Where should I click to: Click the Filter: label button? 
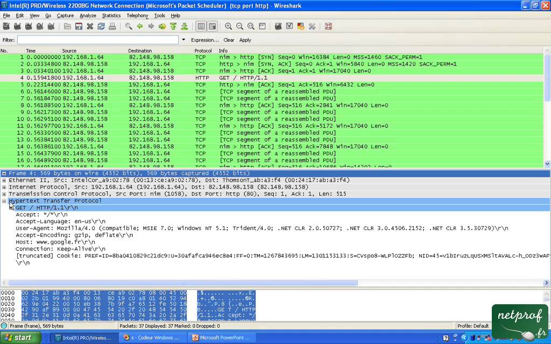click(x=9, y=40)
